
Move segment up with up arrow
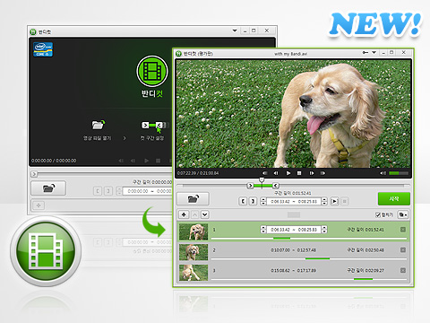194,214
